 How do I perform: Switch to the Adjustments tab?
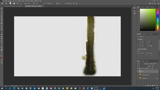[145, 34]
